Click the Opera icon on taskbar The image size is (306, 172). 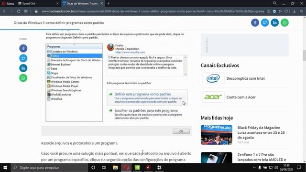pos(126,168)
